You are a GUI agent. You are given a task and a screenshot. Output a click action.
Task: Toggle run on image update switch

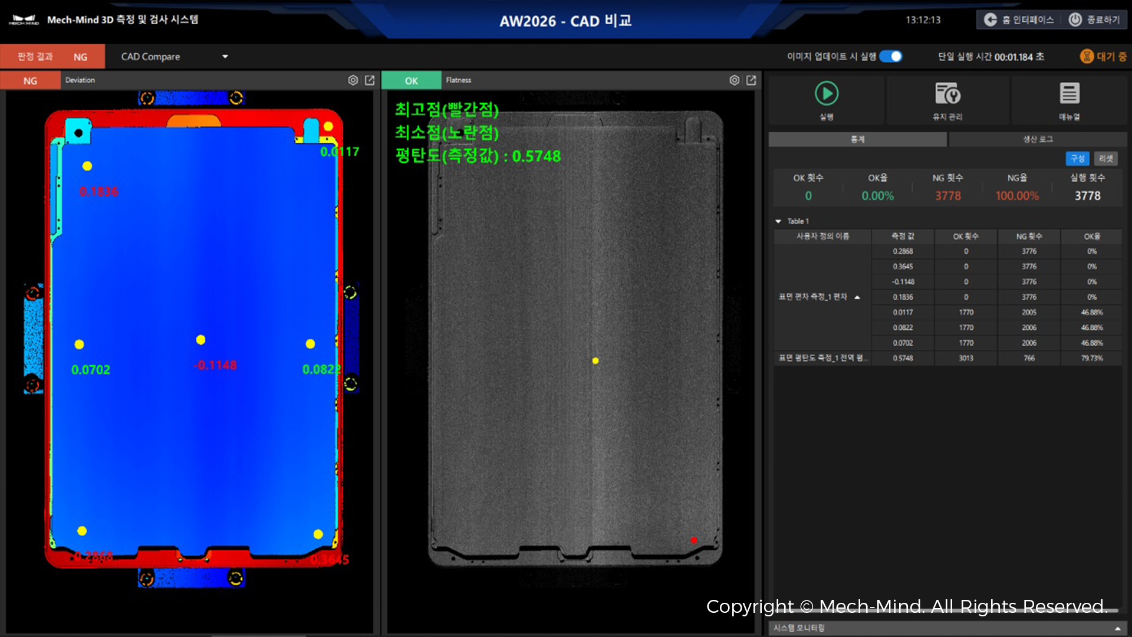coord(891,57)
